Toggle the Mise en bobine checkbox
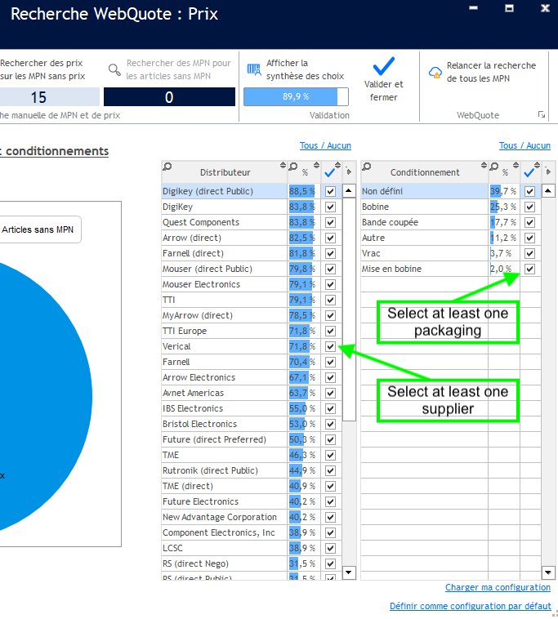 coord(529,269)
